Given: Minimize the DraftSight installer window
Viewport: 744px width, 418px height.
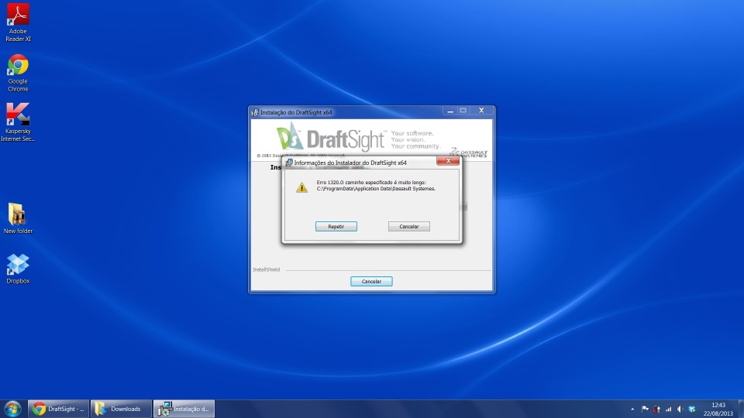Looking at the screenshot, I should tap(449, 111).
